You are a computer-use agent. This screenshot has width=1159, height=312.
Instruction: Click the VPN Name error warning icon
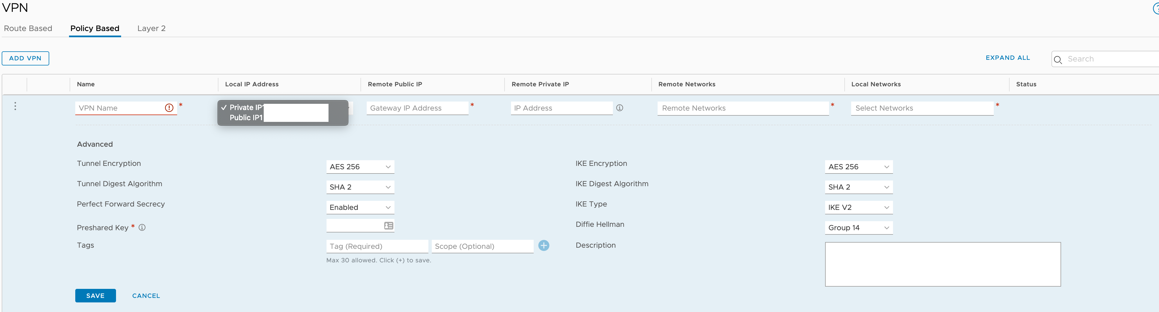[169, 107]
